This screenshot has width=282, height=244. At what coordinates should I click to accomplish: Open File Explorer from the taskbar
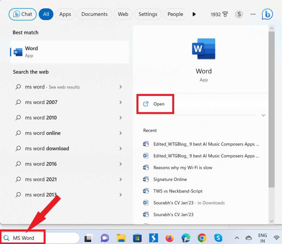click(x=121, y=238)
